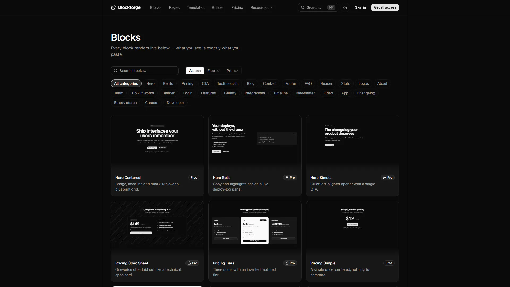
Task: Click the Pricing Spec Sheet title
Action: pos(132,263)
